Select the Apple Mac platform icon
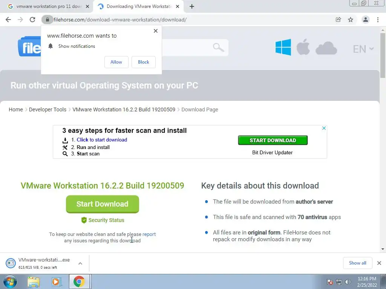The height and width of the screenshot is (289, 386). [x=303, y=47]
